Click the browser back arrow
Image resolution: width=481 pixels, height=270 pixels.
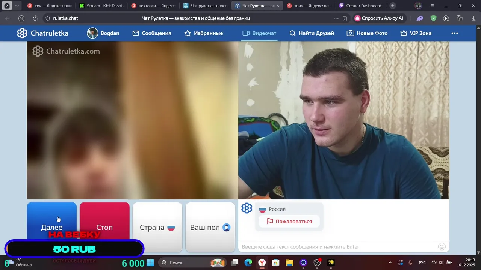pyautogui.click(x=8, y=18)
